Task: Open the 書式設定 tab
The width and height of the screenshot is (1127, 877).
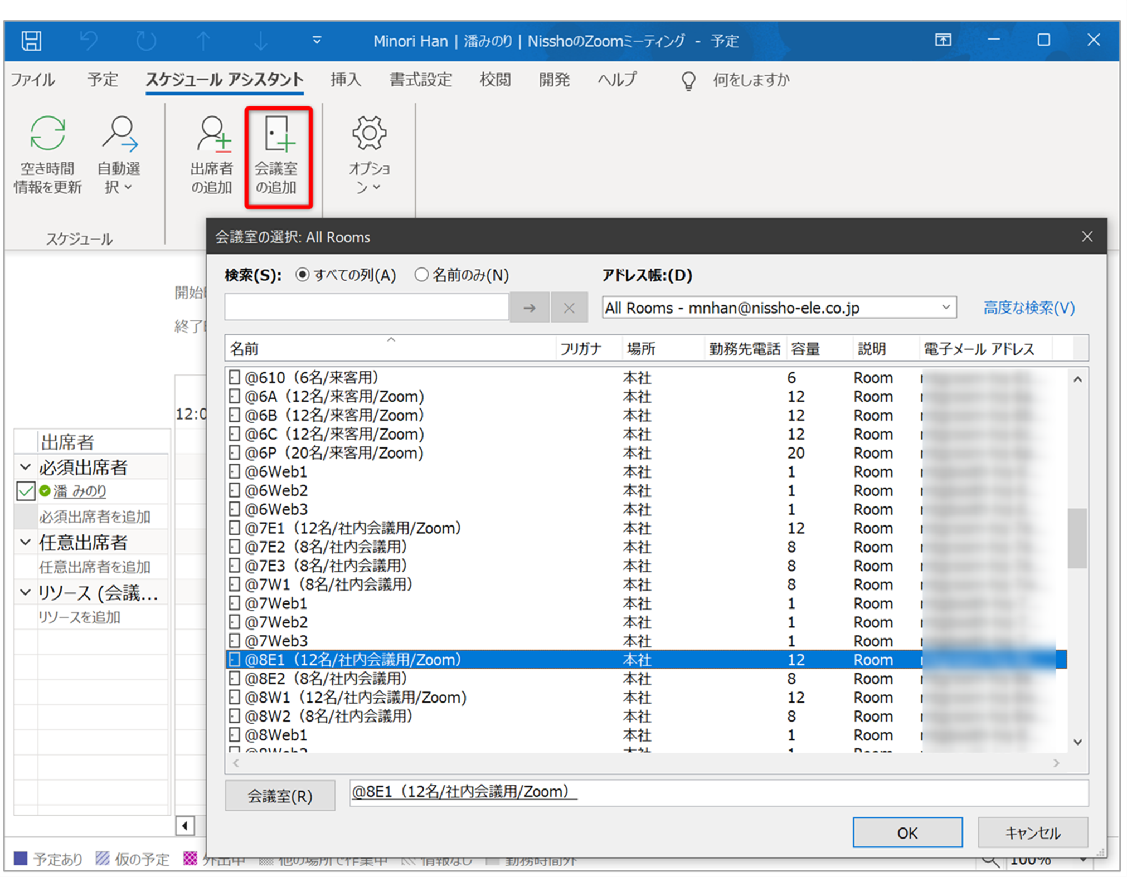Action: pos(420,80)
